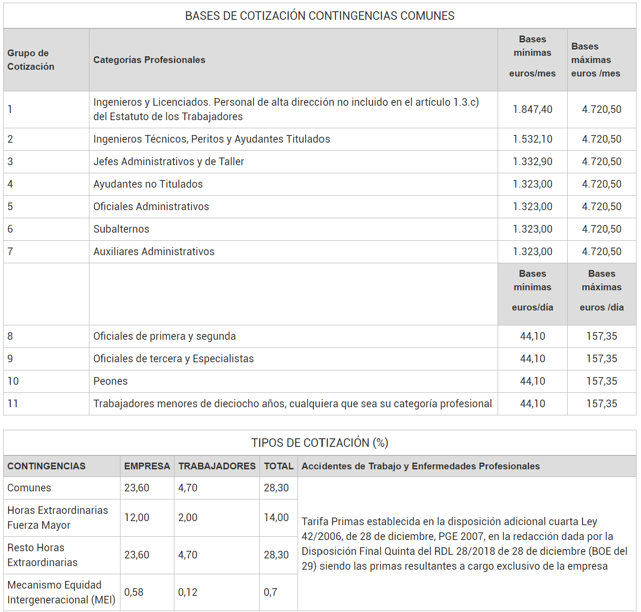This screenshot has width=641, height=612.
Task: Click the minimum base value 1.332,90
Action: tap(533, 162)
